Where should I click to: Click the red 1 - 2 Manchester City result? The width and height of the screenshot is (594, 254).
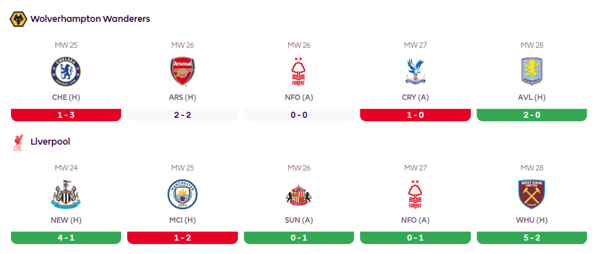[183, 238]
